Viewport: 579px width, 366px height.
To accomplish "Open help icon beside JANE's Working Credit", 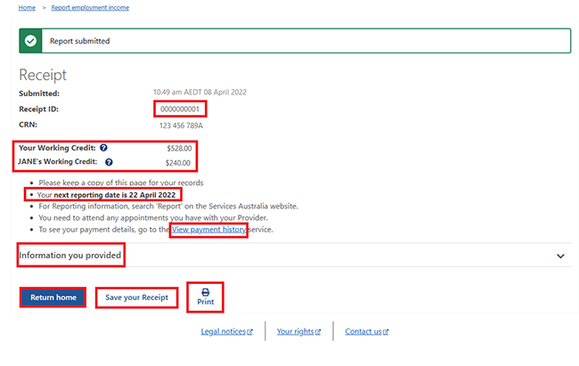I will [x=109, y=163].
